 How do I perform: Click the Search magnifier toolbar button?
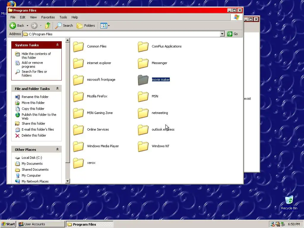pos(64,26)
